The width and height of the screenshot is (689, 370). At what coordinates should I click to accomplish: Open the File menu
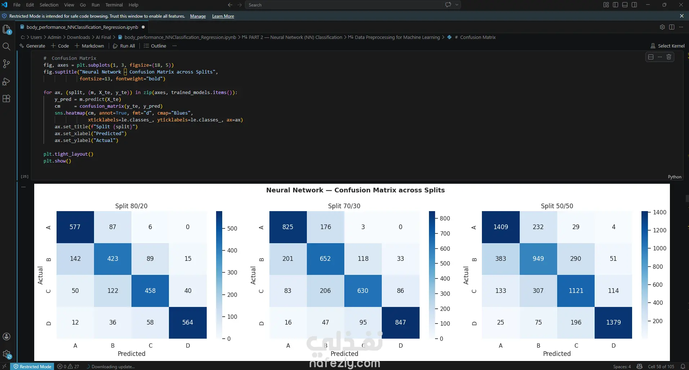click(x=17, y=5)
